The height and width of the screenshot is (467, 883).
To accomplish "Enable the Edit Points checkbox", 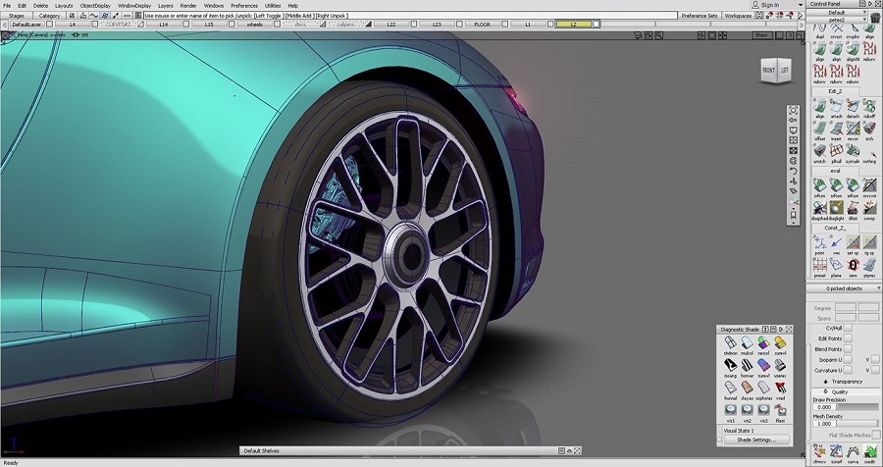I will coord(848,339).
